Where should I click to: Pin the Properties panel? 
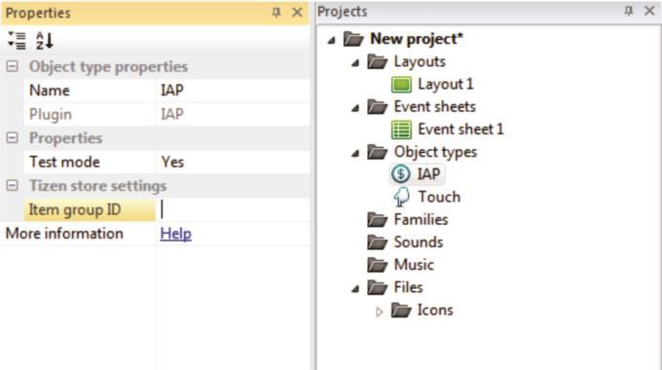tap(276, 13)
